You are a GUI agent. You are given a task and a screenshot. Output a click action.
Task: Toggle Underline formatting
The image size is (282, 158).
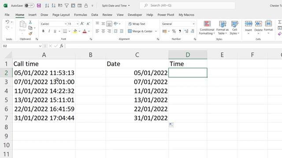55,31
